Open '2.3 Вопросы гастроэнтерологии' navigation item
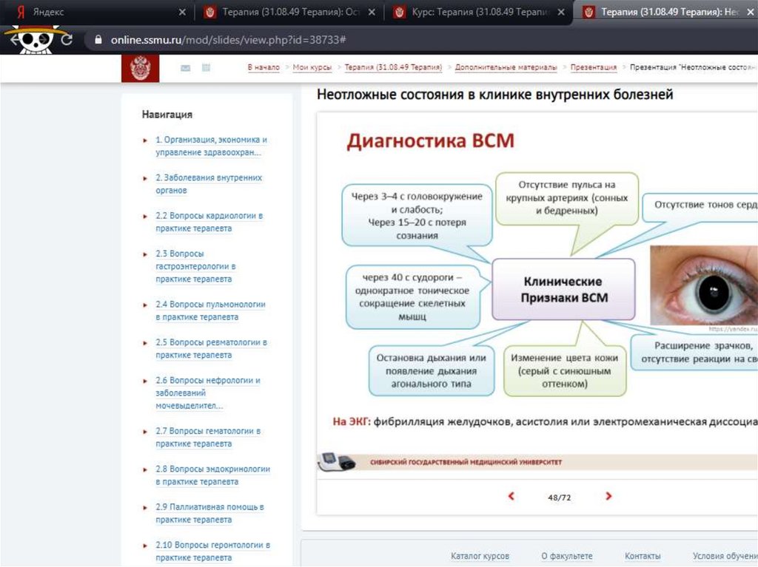The image size is (758, 567). 195,266
